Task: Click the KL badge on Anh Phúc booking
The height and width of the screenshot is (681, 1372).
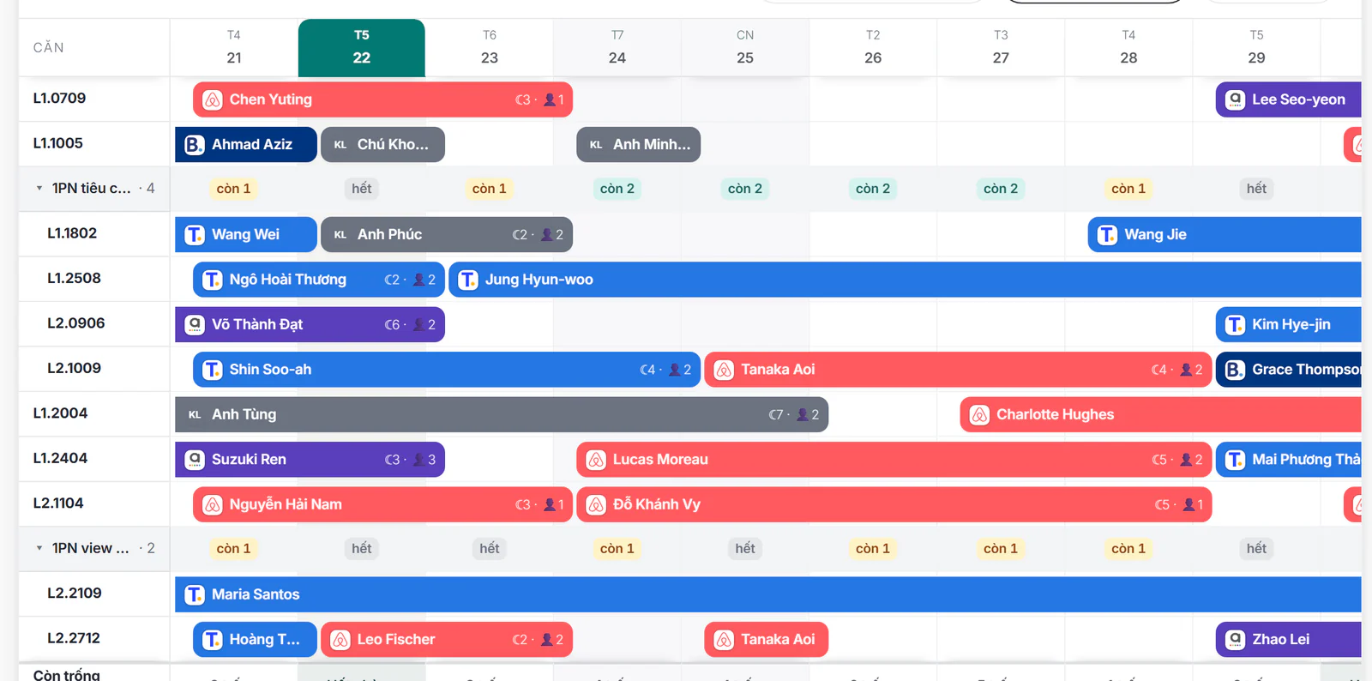Action: point(340,235)
